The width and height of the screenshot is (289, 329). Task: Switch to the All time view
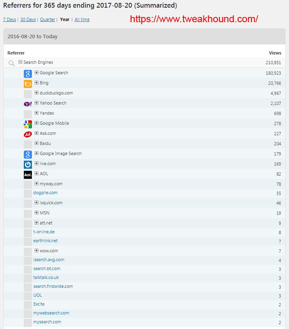[82, 19]
